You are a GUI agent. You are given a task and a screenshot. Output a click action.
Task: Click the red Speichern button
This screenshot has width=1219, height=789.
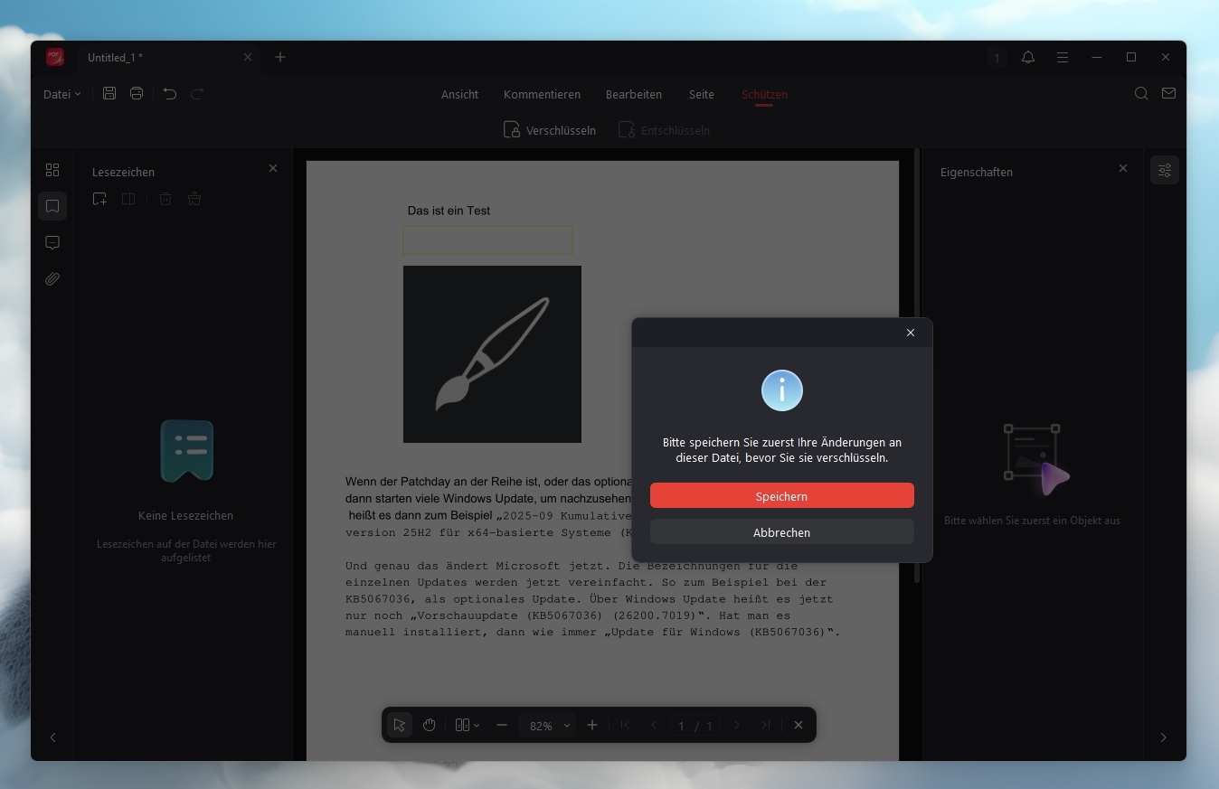coord(781,496)
